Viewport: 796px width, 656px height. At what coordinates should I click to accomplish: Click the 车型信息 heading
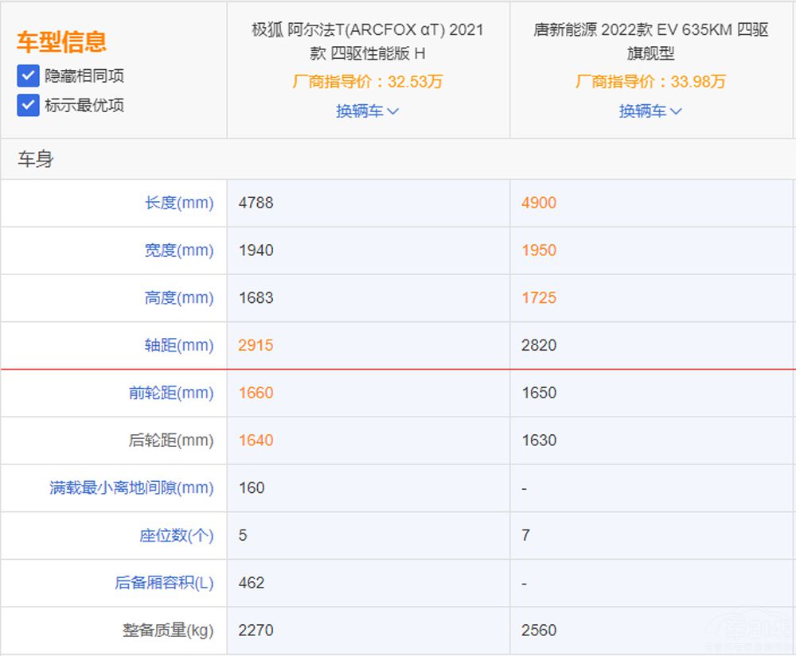pyautogui.click(x=61, y=41)
